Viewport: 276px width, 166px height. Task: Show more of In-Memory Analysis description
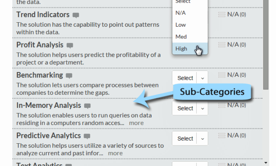136,123
